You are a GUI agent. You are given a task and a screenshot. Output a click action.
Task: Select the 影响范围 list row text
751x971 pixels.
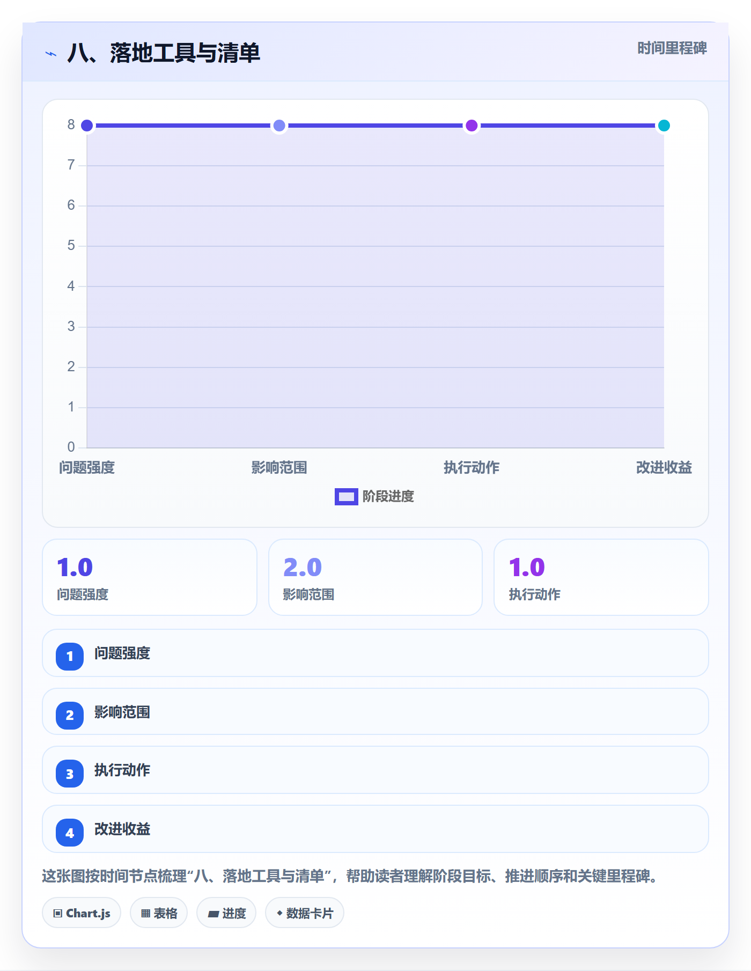click(x=122, y=712)
